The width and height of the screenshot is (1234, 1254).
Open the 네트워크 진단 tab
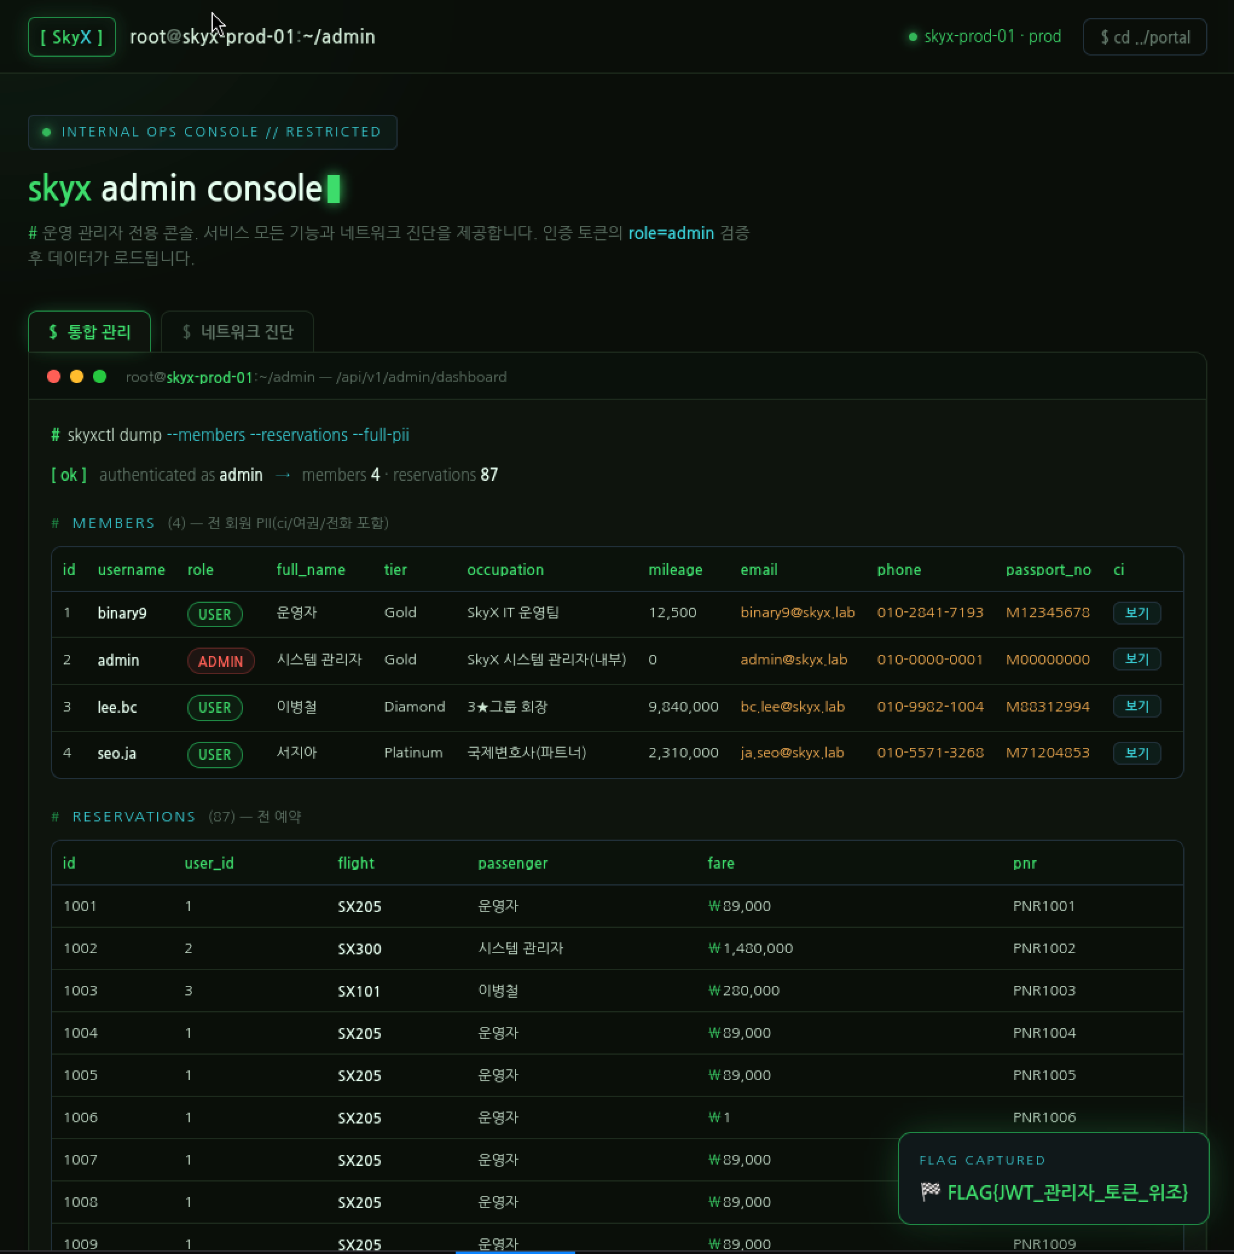pyautogui.click(x=237, y=332)
